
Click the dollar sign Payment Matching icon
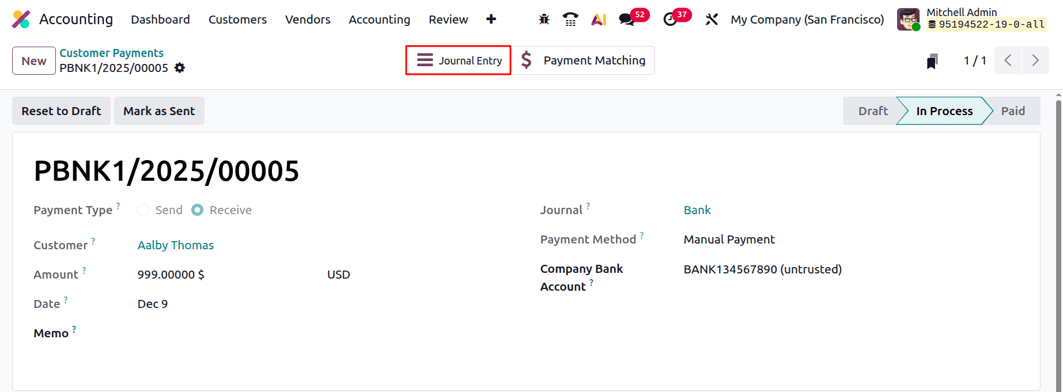(x=526, y=60)
